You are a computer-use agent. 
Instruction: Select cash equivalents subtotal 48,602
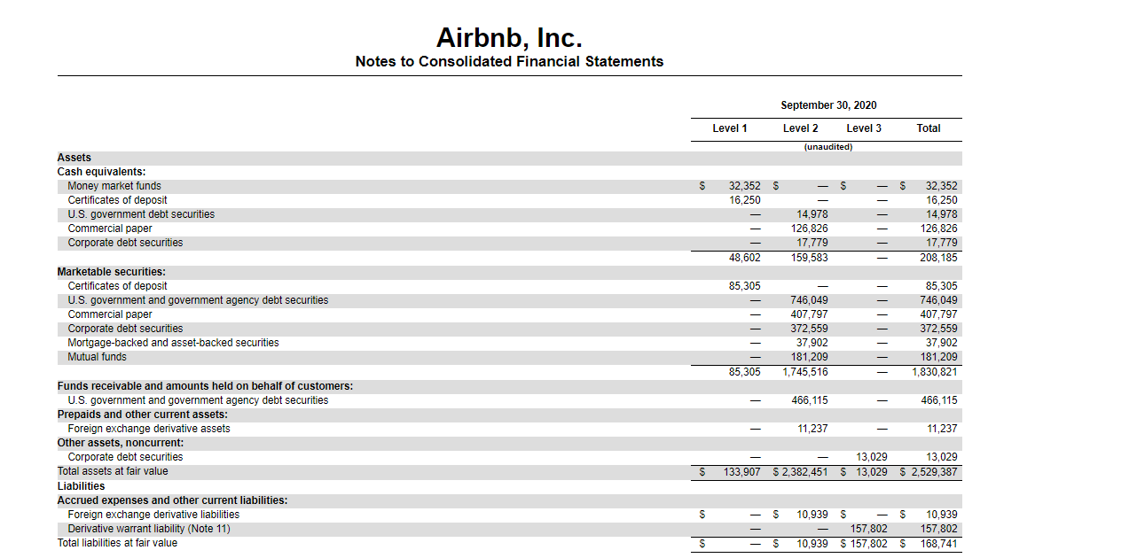(x=744, y=258)
